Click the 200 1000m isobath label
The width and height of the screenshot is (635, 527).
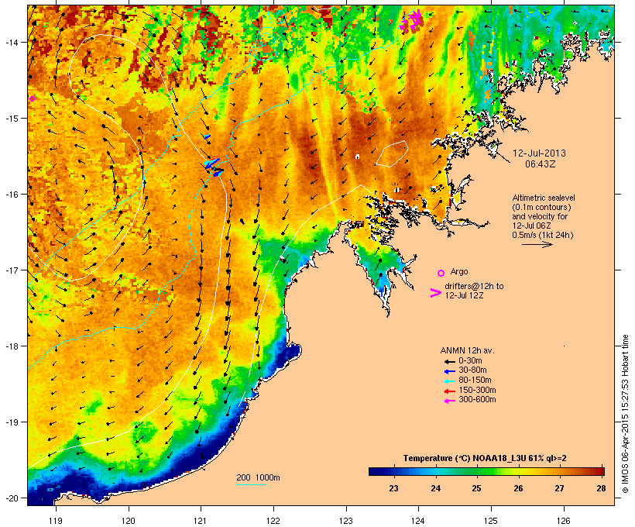[259, 477]
